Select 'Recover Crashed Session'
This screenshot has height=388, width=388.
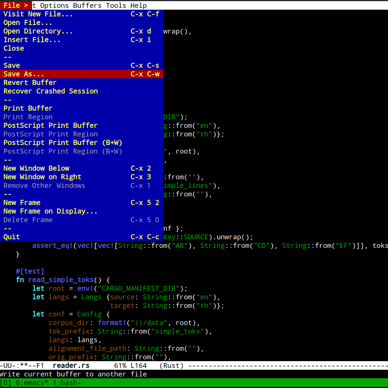(x=51, y=91)
